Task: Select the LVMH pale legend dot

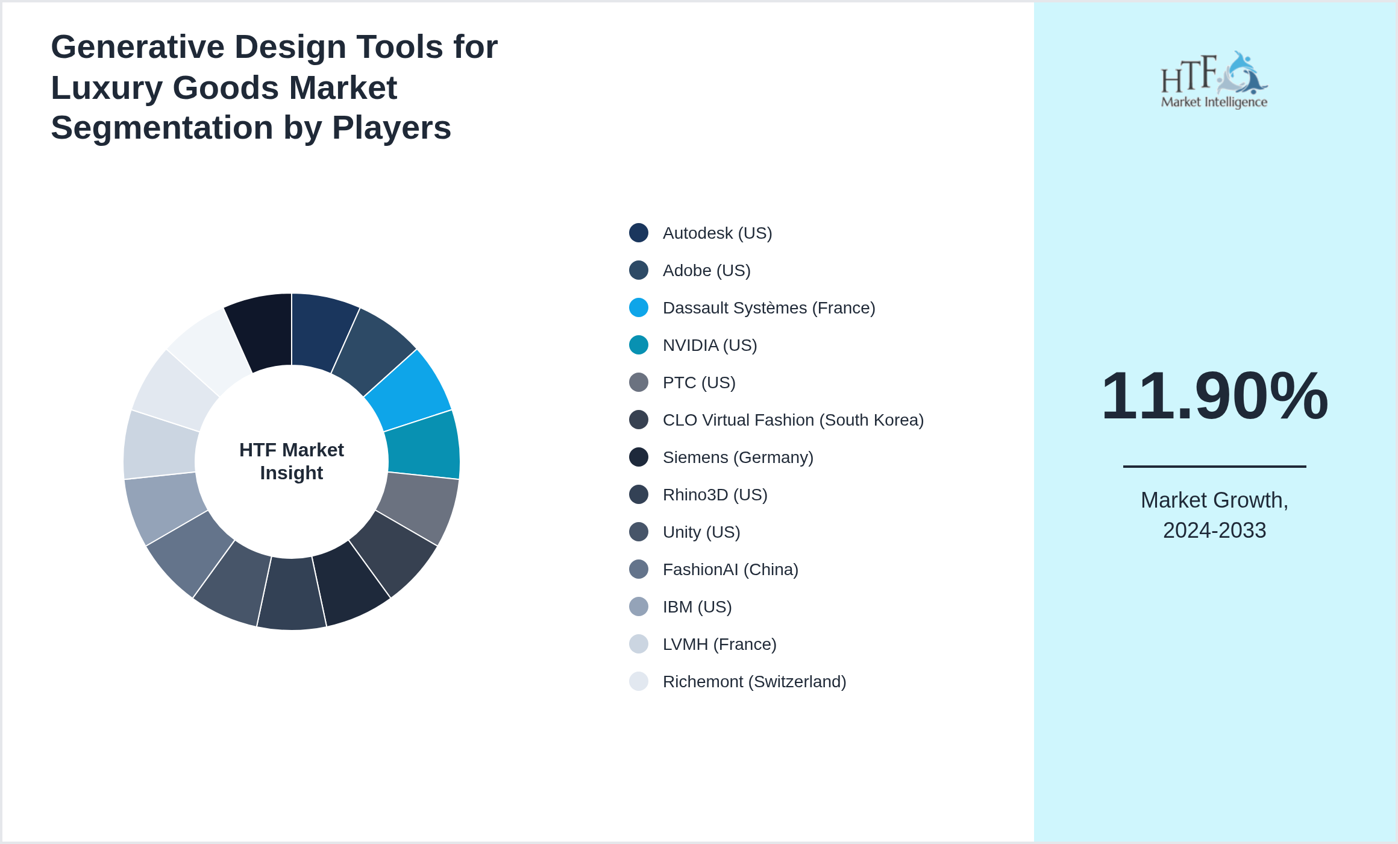Action: tap(638, 644)
